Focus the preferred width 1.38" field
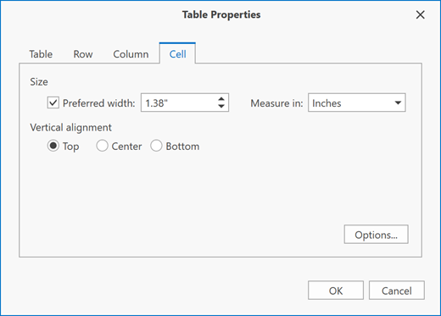 tap(179, 103)
